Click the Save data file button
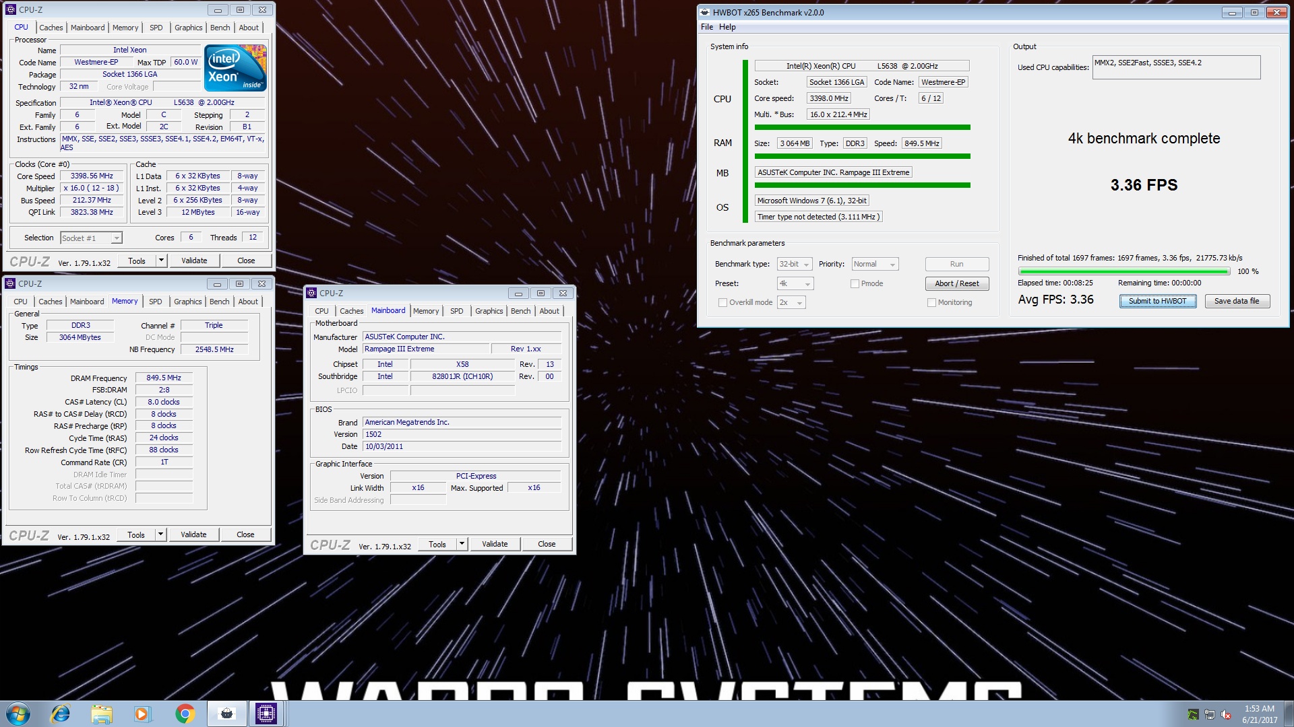Screen dimensions: 1294x727 [1237, 301]
